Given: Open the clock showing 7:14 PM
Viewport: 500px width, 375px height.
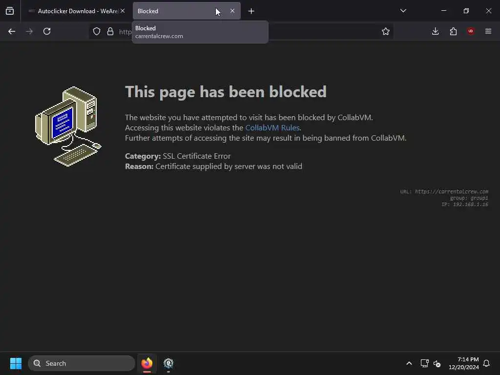Looking at the screenshot, I should (464, 363).
